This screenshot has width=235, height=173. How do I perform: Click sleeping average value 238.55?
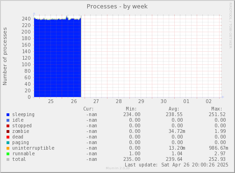[174, 115]
